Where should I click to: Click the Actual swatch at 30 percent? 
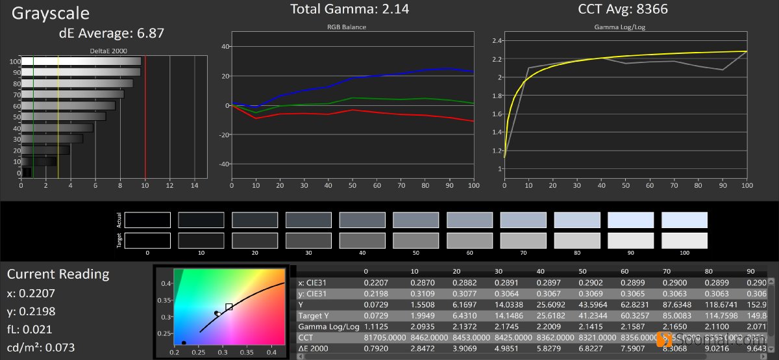point(308,220)
